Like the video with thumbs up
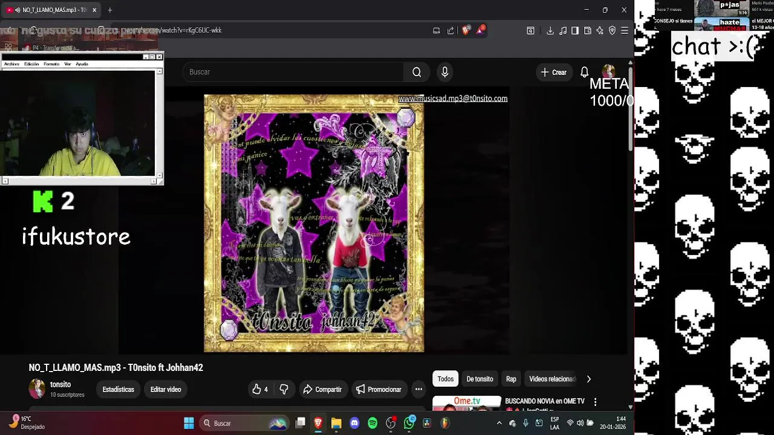Viewport: 774px width, 435px height. 261,390
